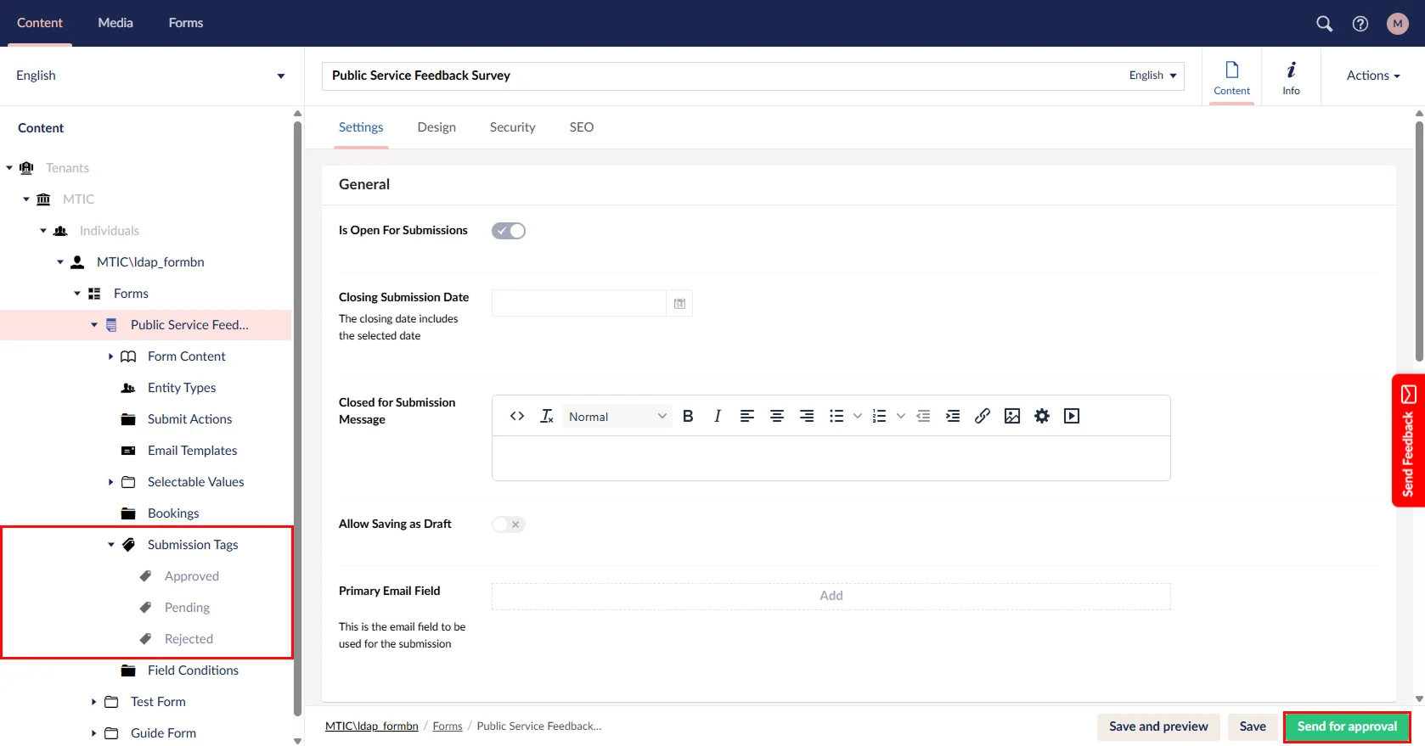
Task: Insert an image in message editor
Action: [x=1011, y=416]
